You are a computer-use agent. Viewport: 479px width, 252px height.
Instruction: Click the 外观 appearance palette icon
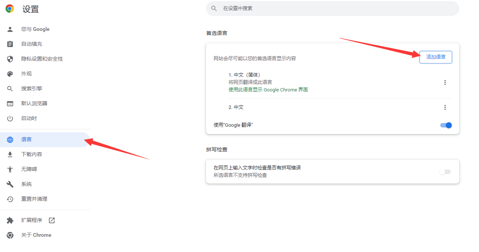coord(10,74)
